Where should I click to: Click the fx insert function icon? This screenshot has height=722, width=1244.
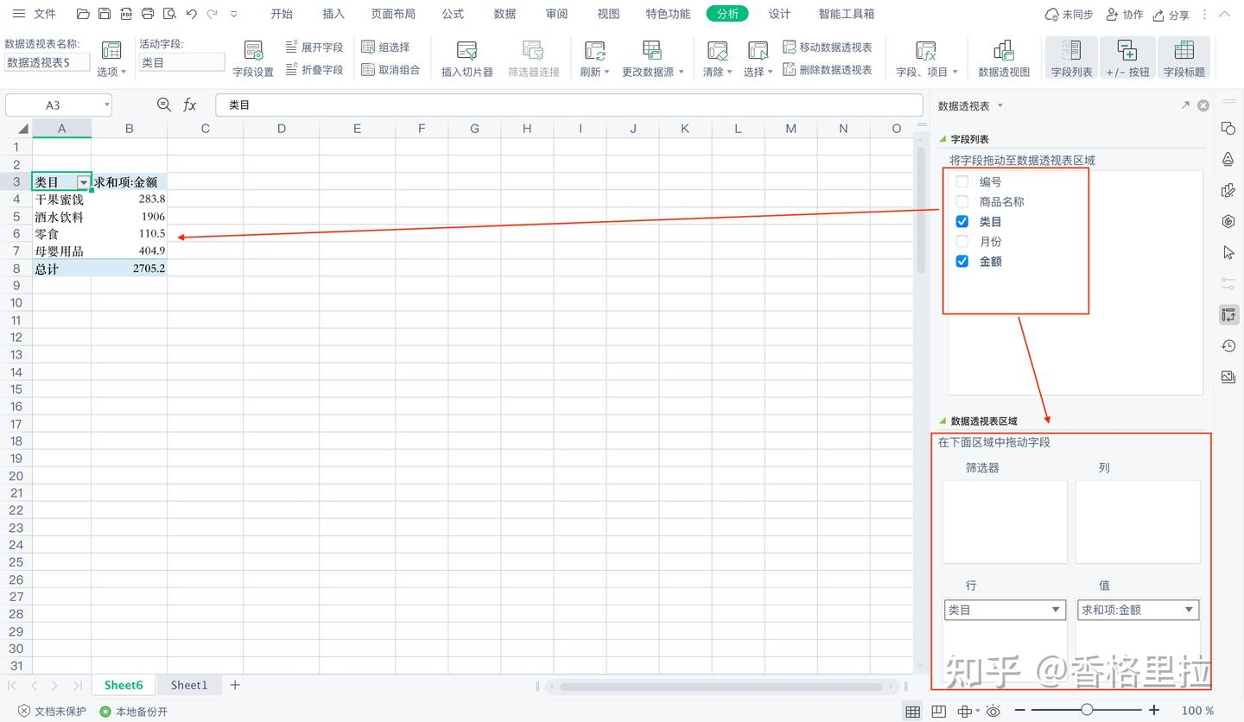pyautogui.click(x=190, y=105)
